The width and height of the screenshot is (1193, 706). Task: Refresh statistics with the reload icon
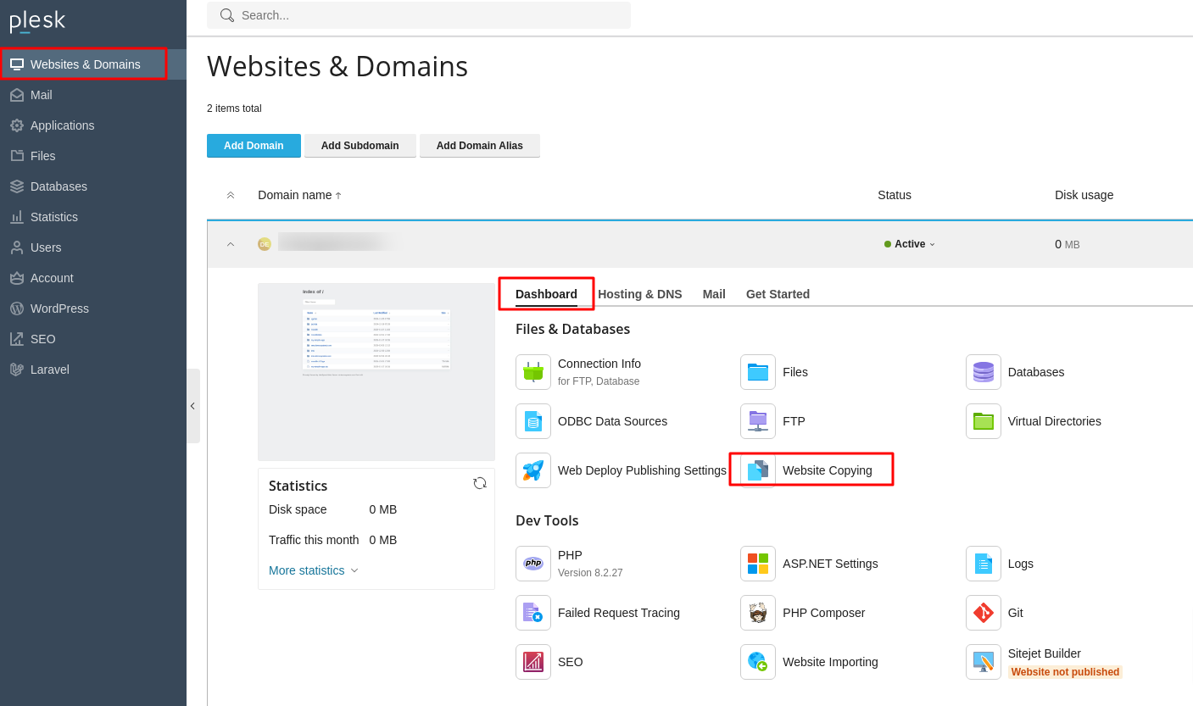[480, 483]
